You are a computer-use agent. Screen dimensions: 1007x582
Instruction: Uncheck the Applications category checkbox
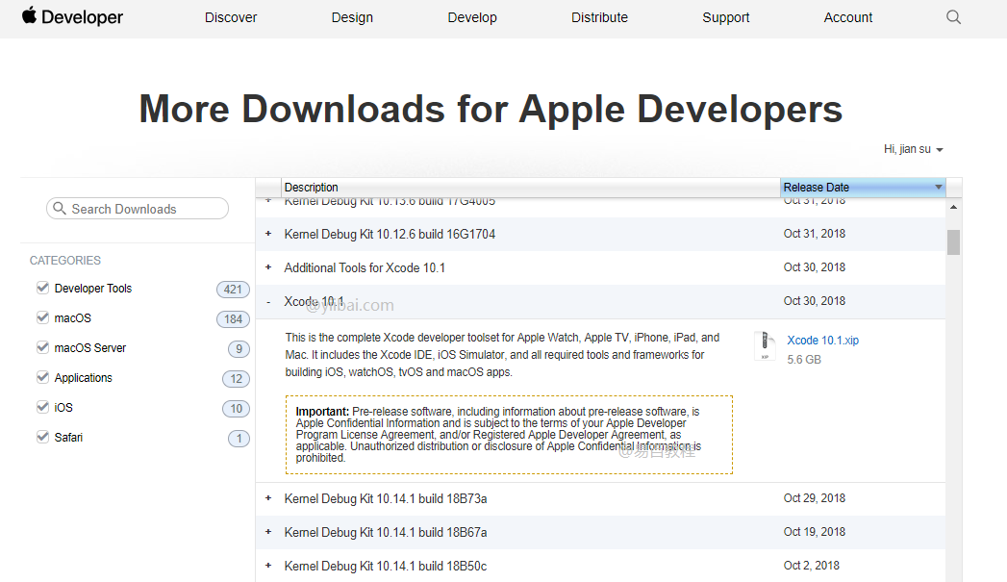click(x=43, y=377)
